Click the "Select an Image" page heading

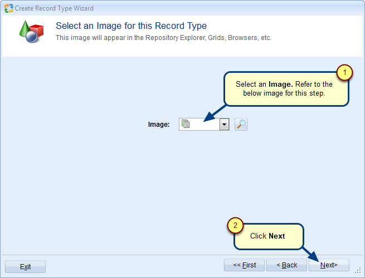(x=131, y=26)
